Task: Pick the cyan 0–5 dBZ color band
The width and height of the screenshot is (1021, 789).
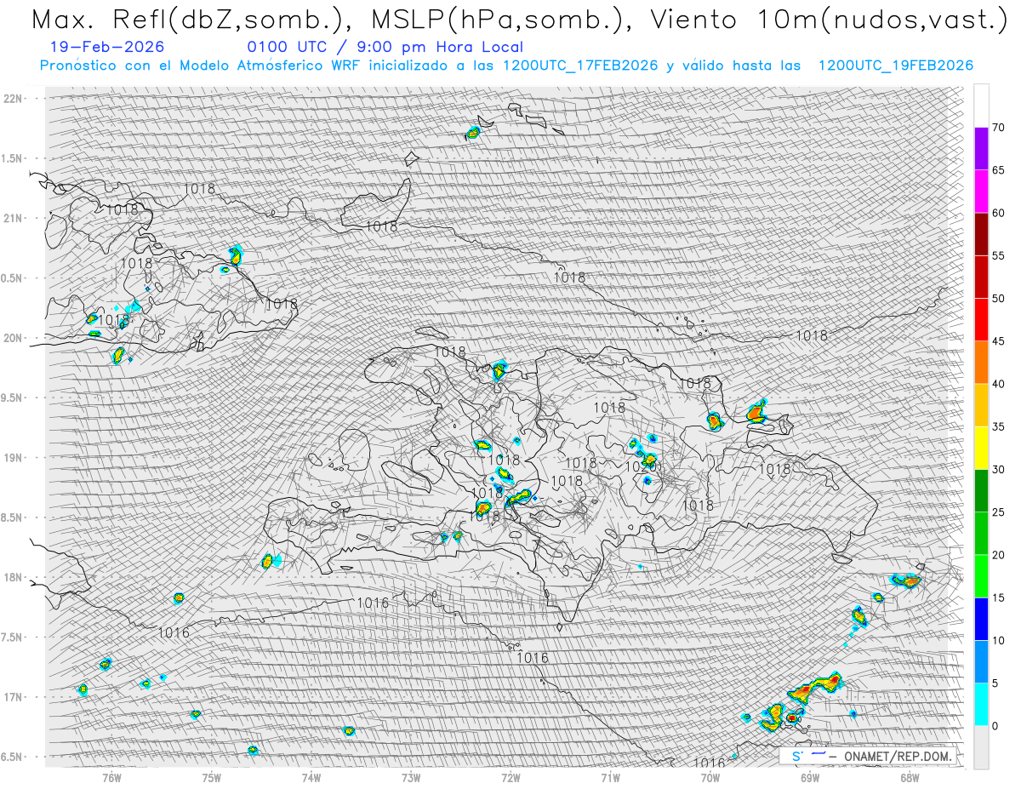Action: coord(981,704)
